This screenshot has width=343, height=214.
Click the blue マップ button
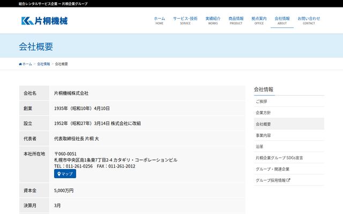(x=65, y=173)
